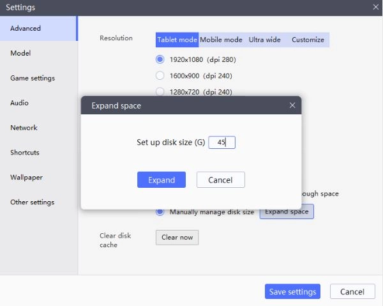Switch to Mobile mode tab
This screenshot has height=306, width=383.
[221, 40]
